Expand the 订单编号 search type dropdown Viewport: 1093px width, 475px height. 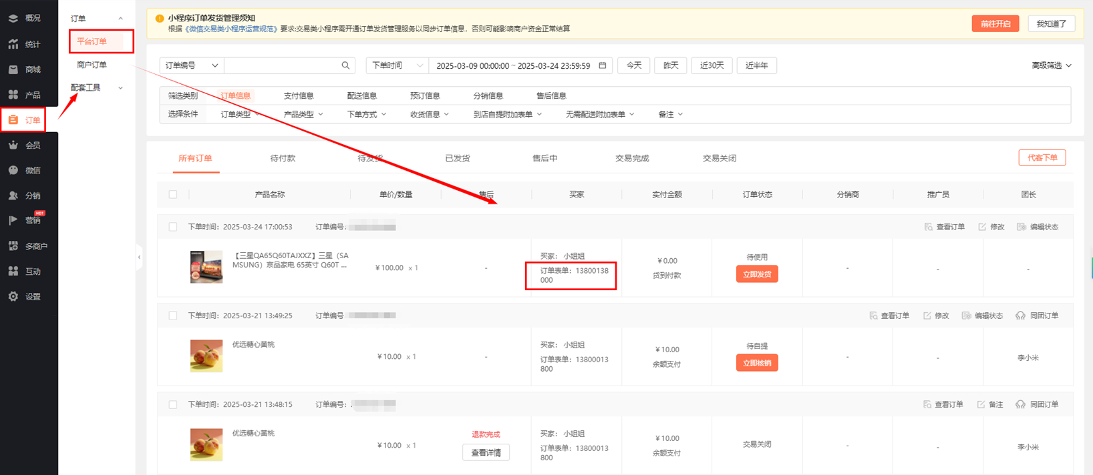pyautogui.click(x=192, y=65)
